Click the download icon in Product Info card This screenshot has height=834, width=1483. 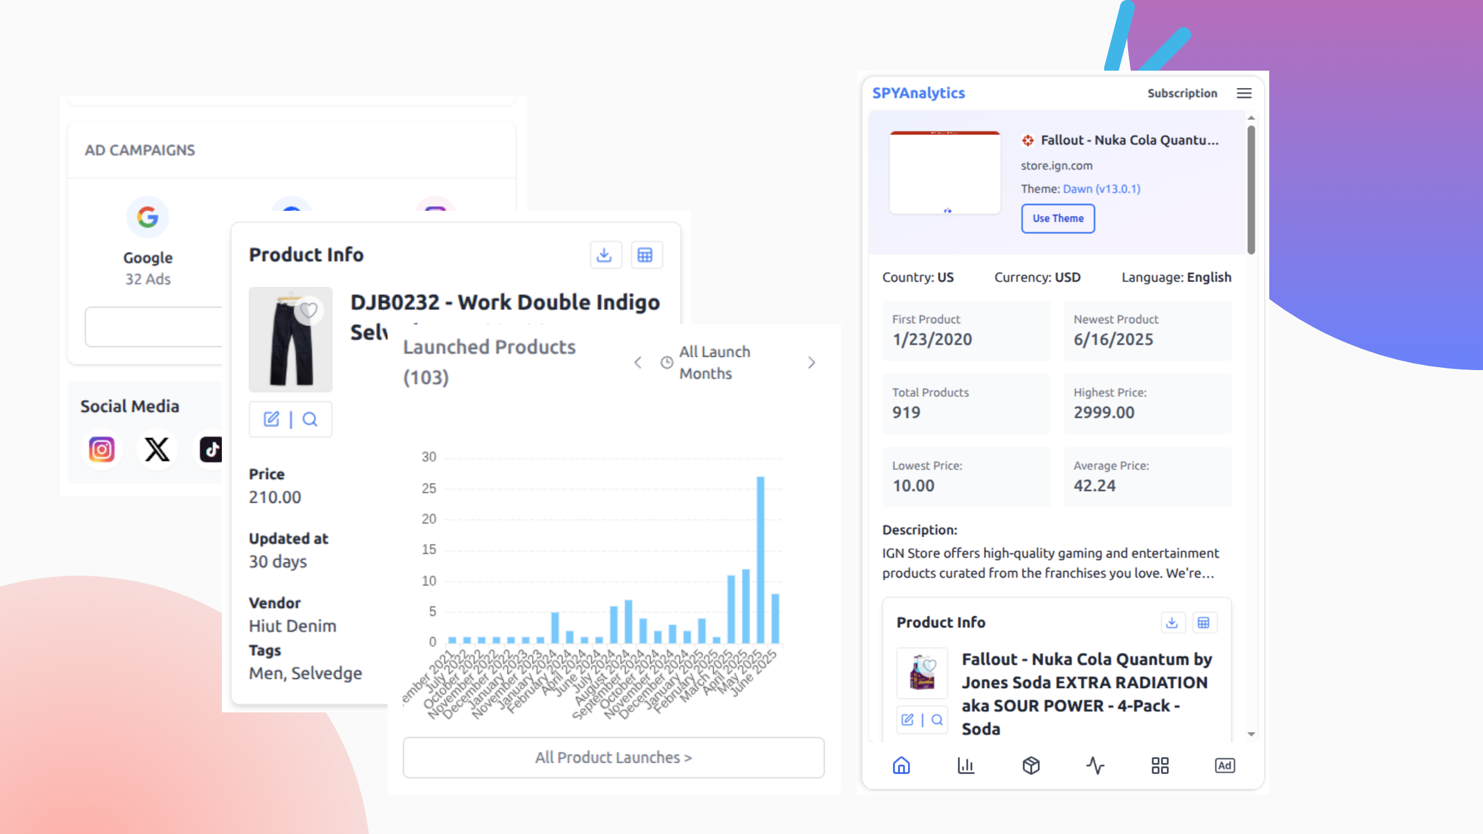[x=605, y=254]
